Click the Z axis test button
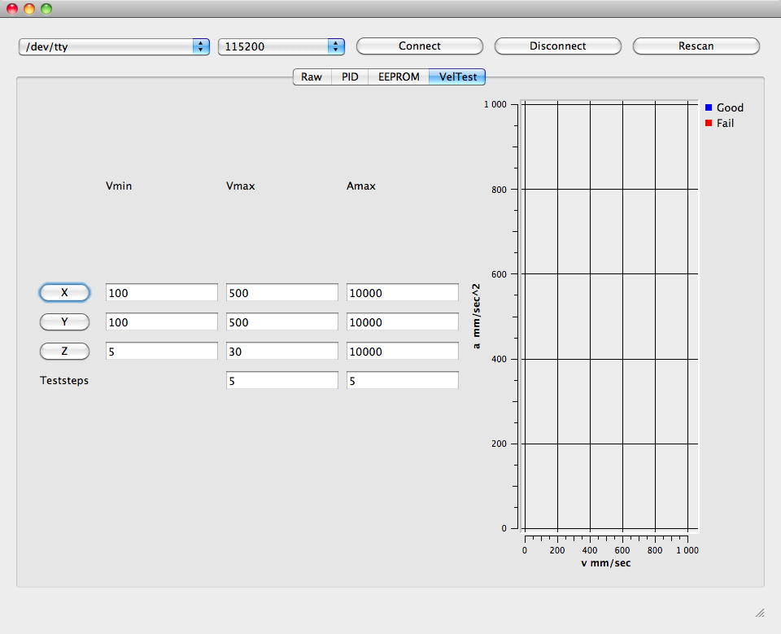781x634 pixels. click(64, 352)
